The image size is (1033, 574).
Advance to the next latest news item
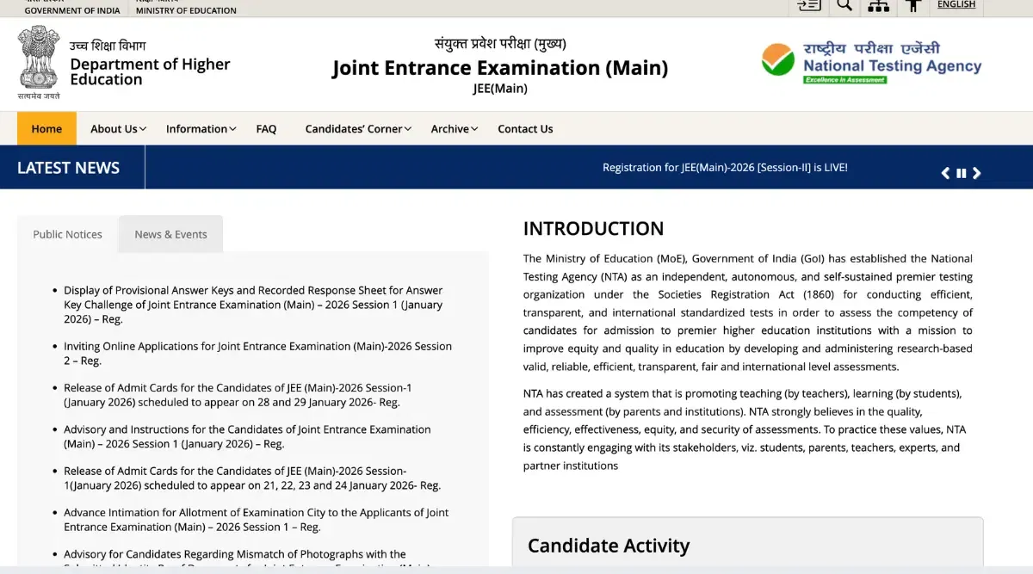[x=977, y=172]
